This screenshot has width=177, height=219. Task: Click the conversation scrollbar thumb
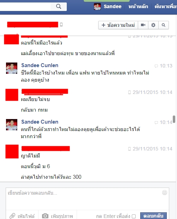pos(174,119)
